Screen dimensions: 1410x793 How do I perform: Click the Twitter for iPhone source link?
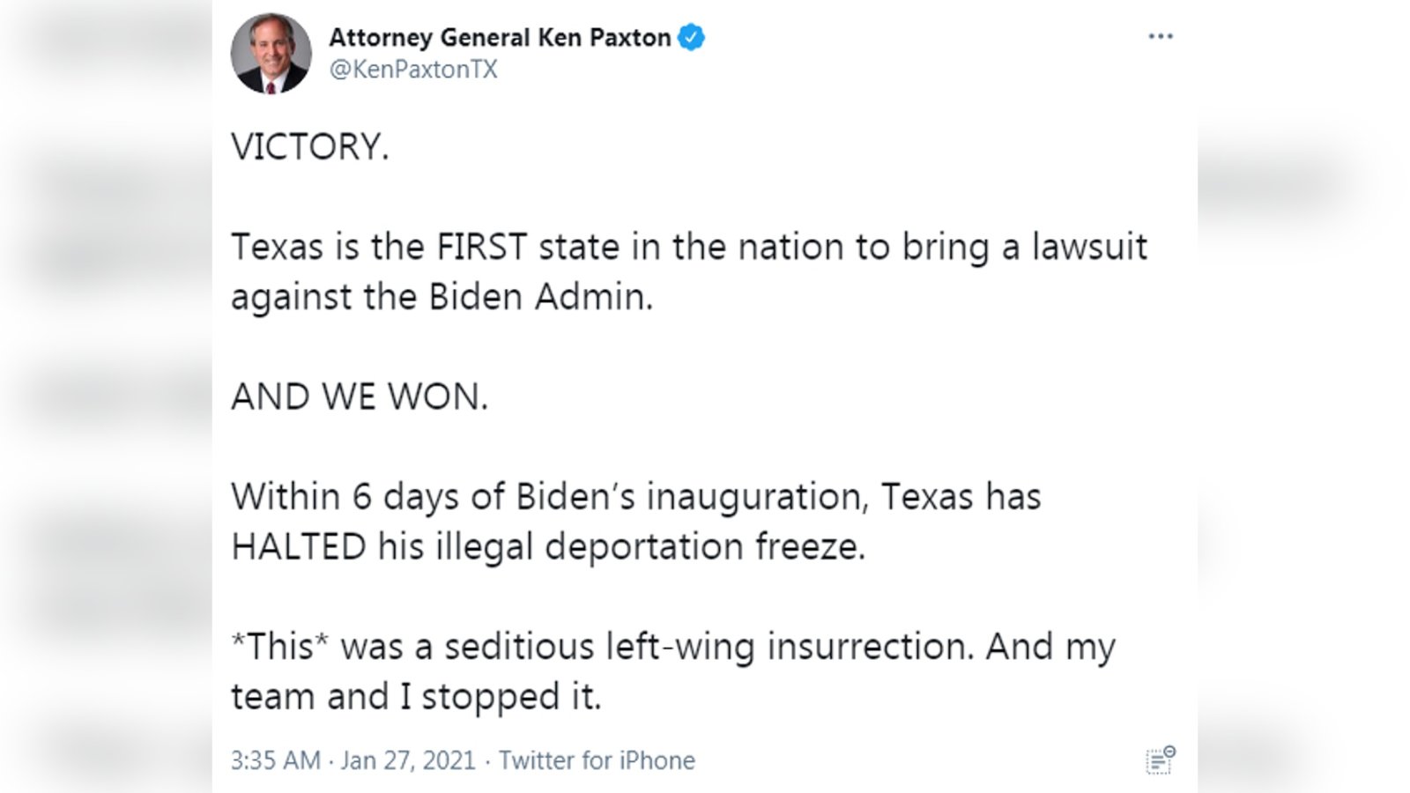(597, 760)
